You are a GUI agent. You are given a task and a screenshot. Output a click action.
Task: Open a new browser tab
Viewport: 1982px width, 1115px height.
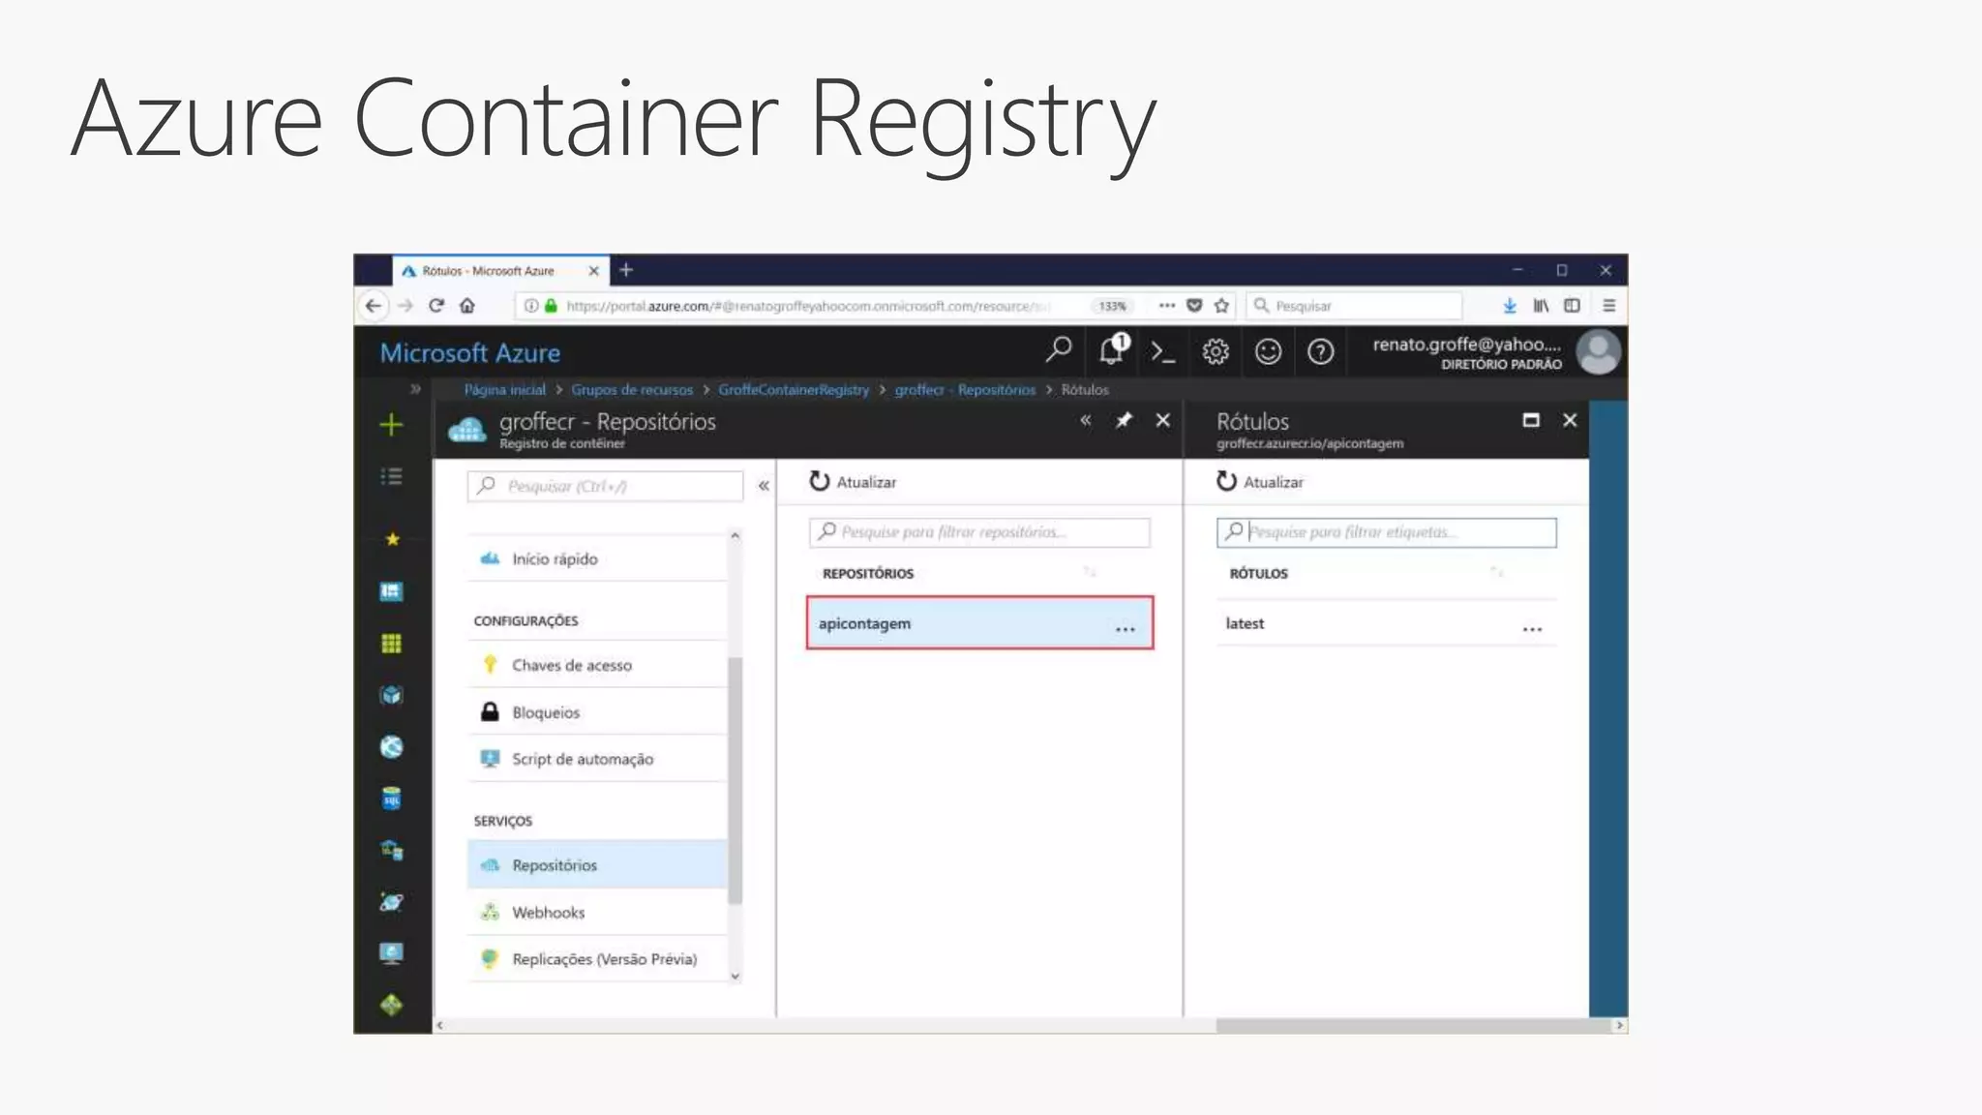pos(626,270)
